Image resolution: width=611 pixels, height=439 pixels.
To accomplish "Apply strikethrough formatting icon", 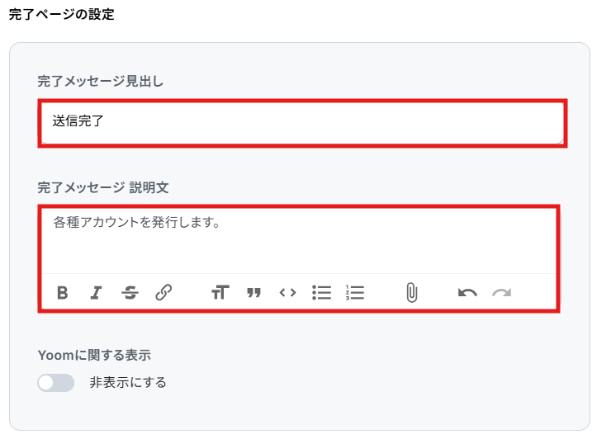I will [130, 293].
